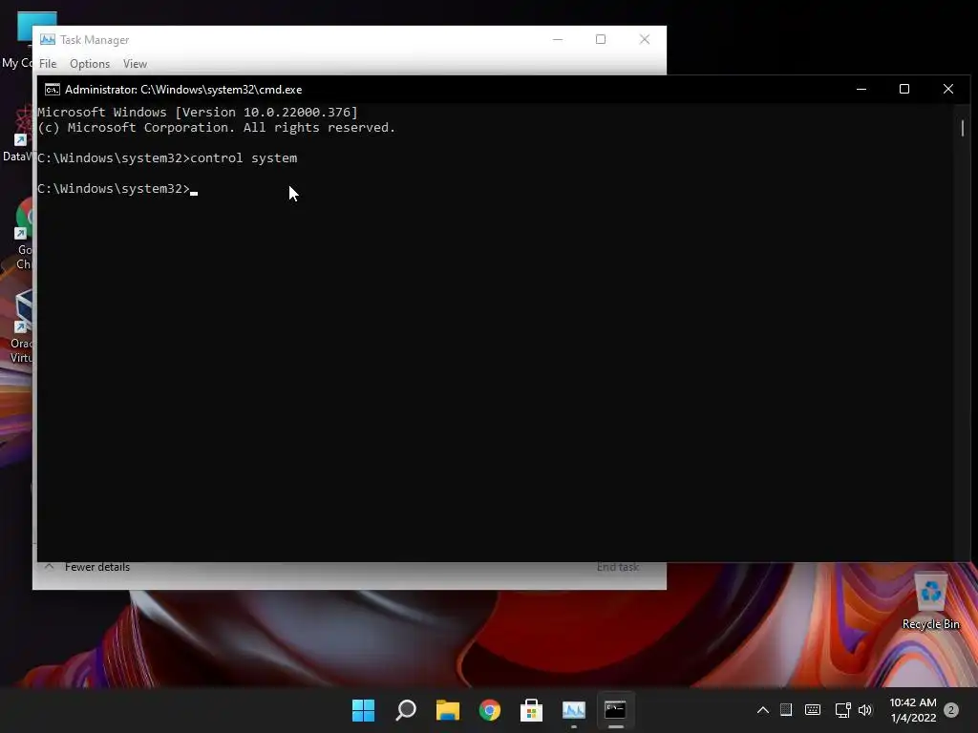
Task: Select the Recycle Bin desktop icon
Action: [930, 601]
